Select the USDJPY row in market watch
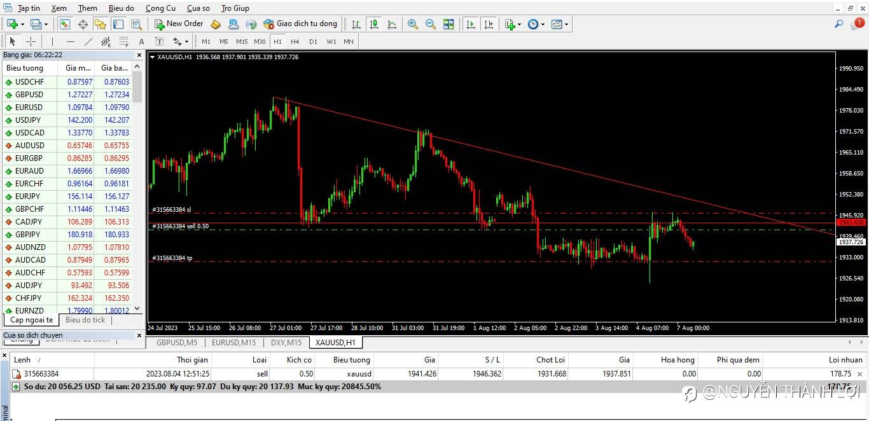Image resolution: width=869 pixels, height=421 pixels. (x=67, y=120)
